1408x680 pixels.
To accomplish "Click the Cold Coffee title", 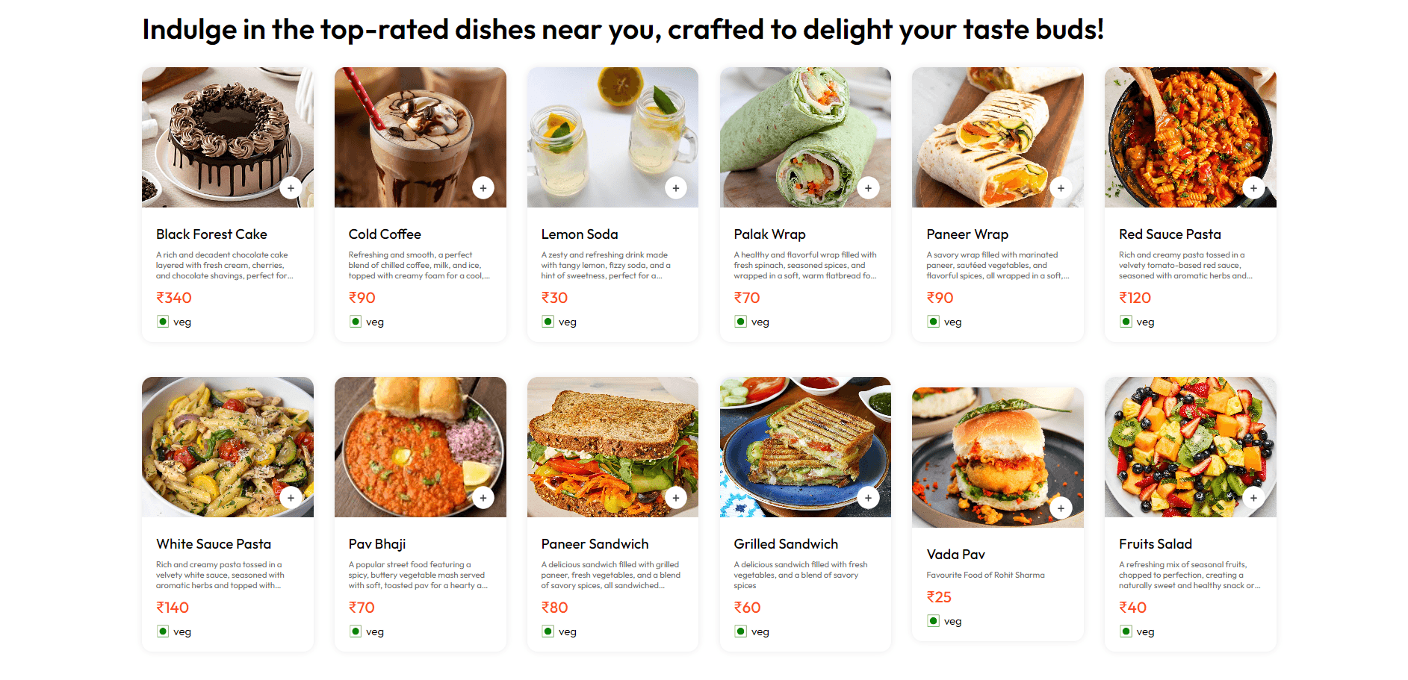I will point(385,234).
